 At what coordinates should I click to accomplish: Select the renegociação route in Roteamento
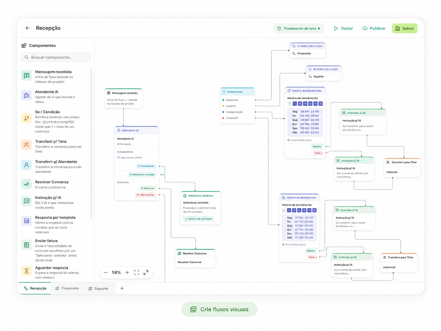[238, 112]
